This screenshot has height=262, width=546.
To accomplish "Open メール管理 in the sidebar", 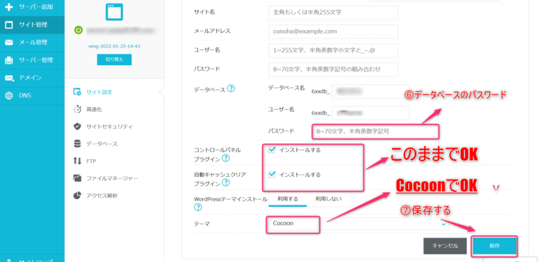I will (x=32, y=43).
